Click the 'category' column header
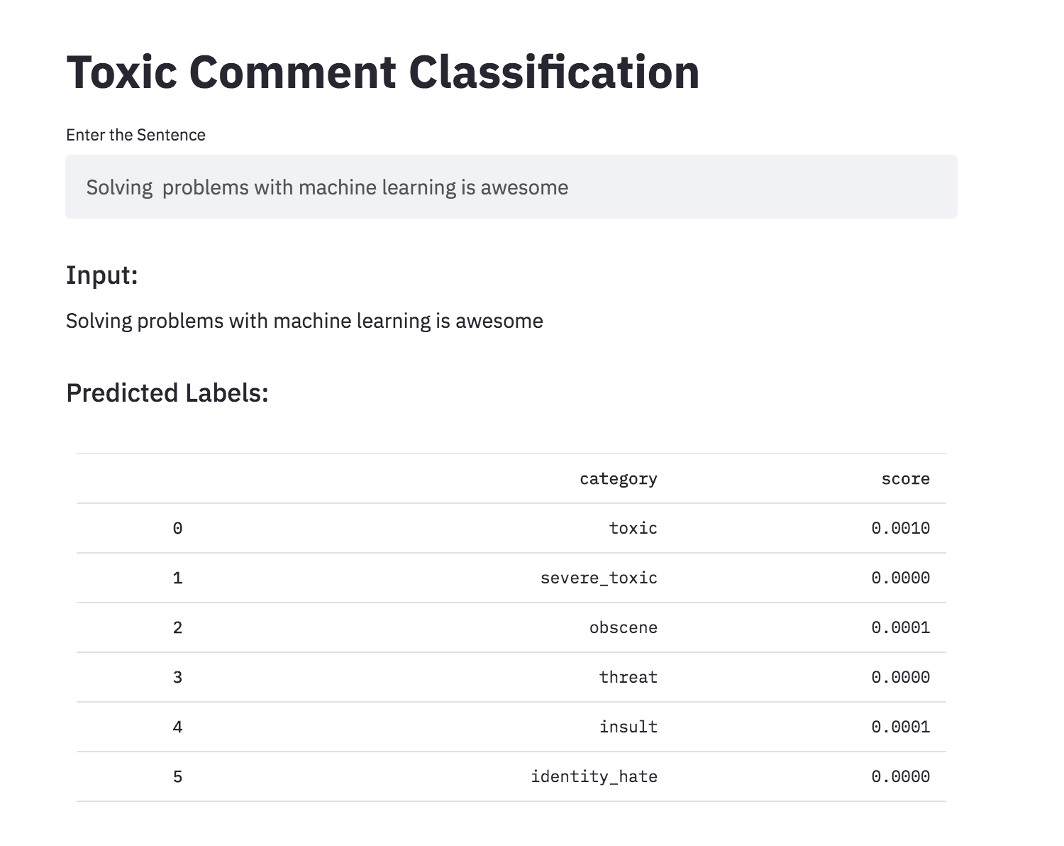This screenshot has height=846, width=1064. click(x=618, y=479)
